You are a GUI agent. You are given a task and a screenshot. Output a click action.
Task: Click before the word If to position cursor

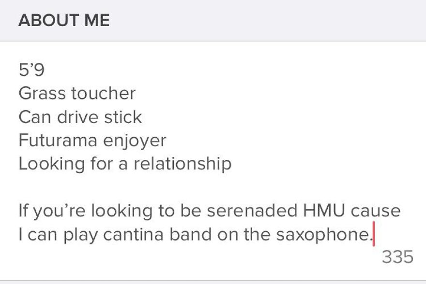[19, 211]
